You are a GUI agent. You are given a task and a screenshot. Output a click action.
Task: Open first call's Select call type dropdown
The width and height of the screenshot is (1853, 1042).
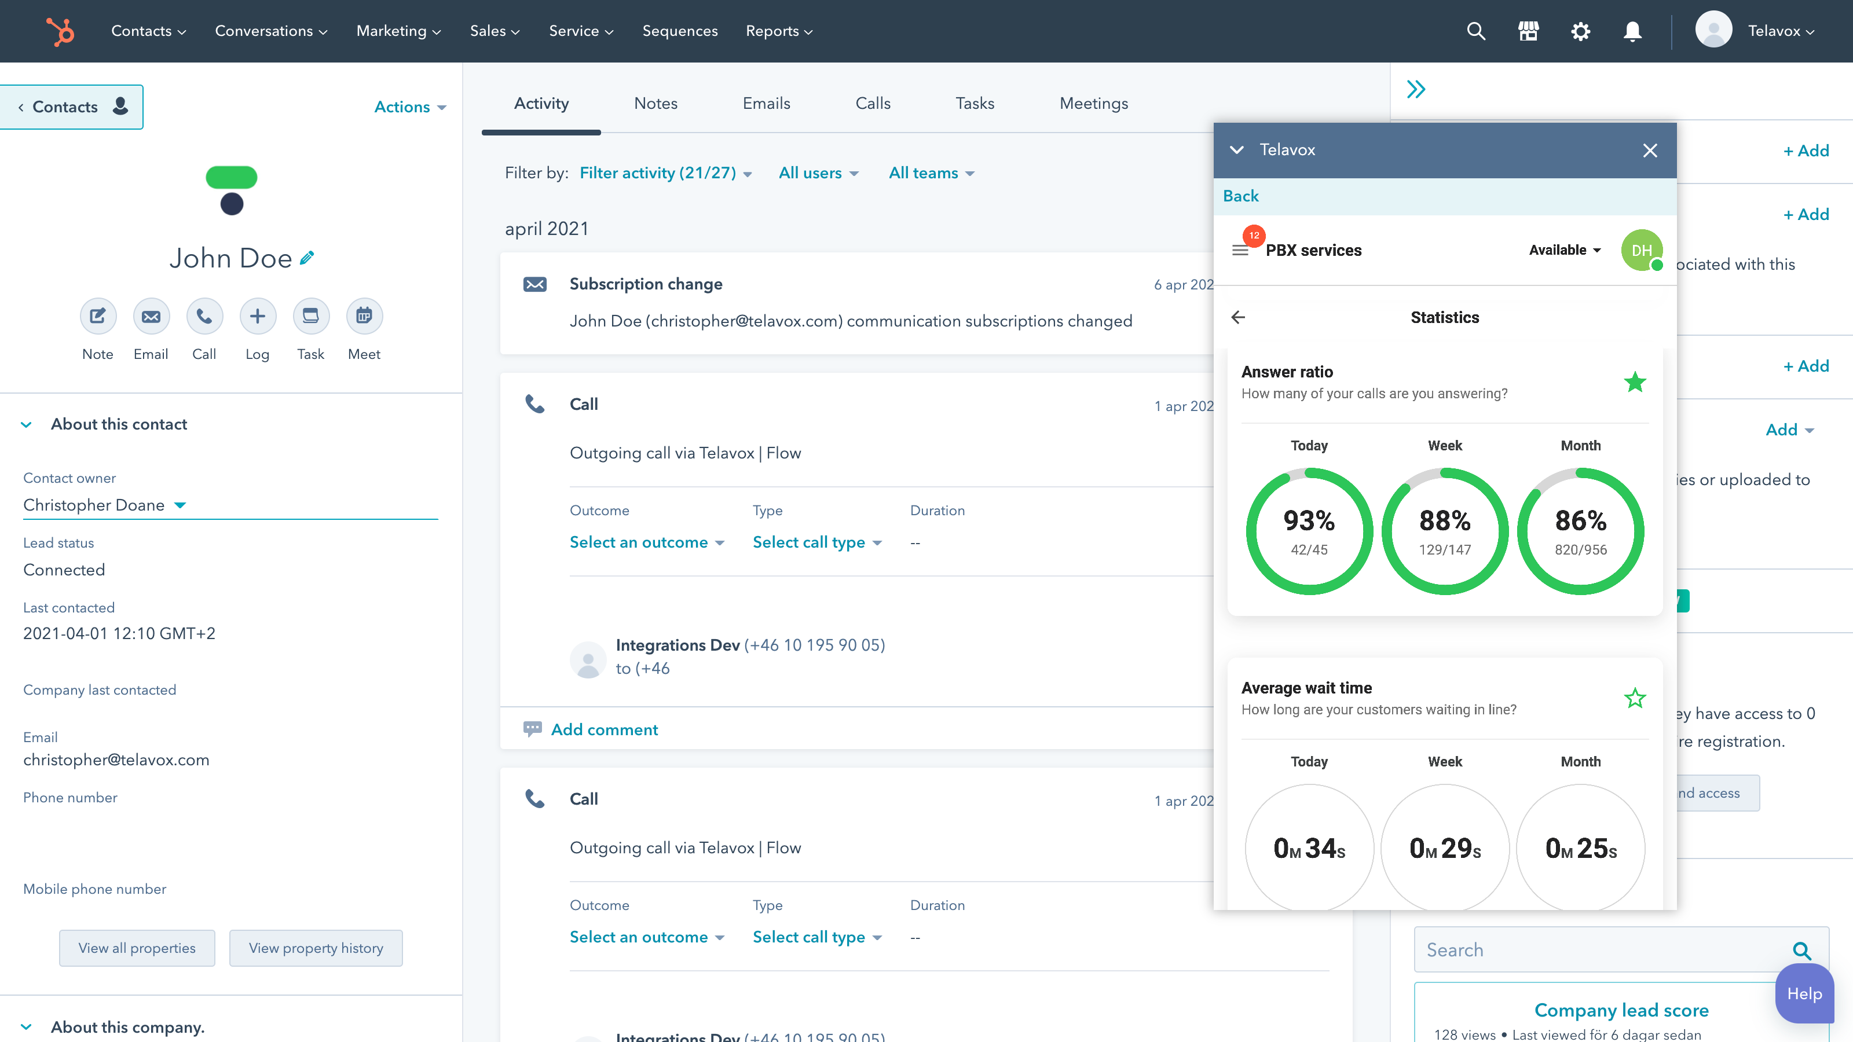click(817, 542)
